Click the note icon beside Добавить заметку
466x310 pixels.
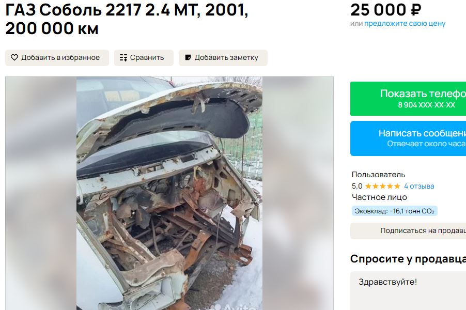pos(188,57)
